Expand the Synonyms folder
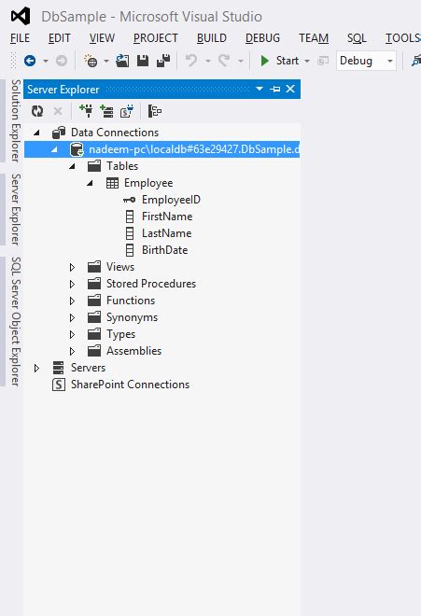The image size is (421, 616). pyautogui.click(x=72, y=318)
